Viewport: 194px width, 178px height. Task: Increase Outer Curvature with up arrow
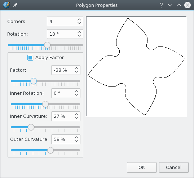pos(76,137)
